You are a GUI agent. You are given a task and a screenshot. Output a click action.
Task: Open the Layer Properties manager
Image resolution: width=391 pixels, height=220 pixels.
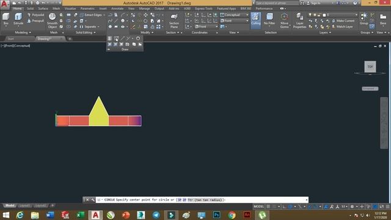(x=299, y=21)
